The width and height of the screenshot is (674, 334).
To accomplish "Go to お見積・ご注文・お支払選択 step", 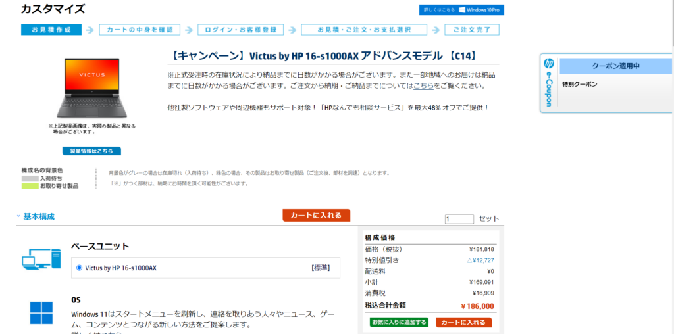I will tap(364, 30).
